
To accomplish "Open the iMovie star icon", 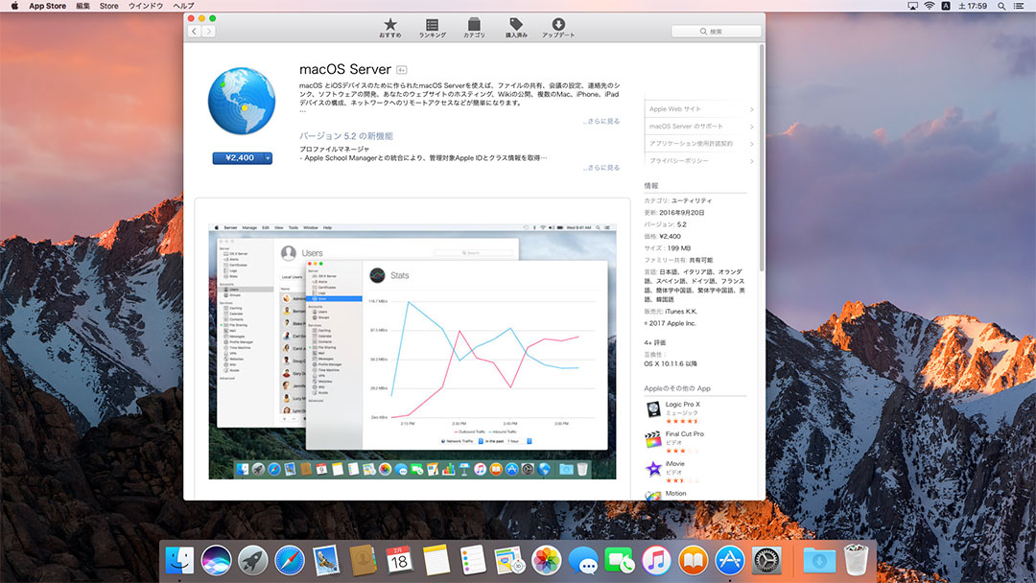I will click(653, 469).
